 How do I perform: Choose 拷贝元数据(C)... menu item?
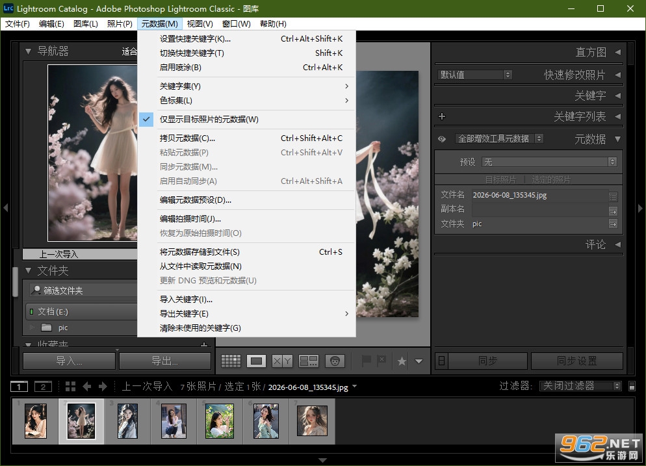click(246, 138)
